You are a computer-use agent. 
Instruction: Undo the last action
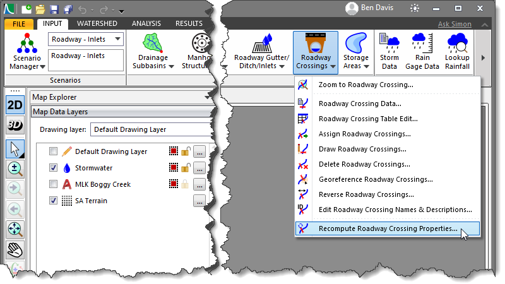click(x=83, y=9)
